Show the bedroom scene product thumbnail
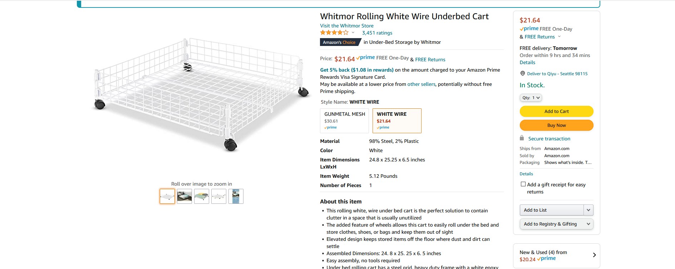The height and width of the screenshot is (269, 675). [184, 196]
